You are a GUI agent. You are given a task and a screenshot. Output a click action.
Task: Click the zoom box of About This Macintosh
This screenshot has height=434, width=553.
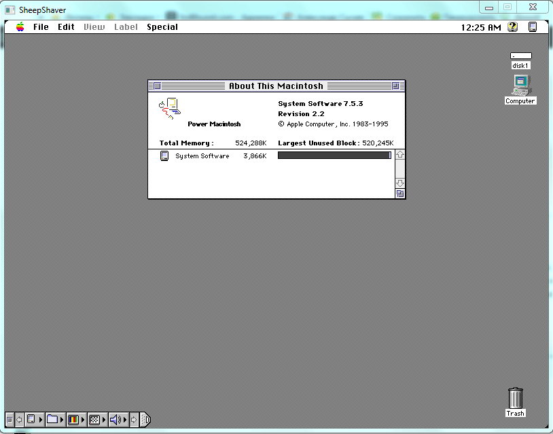point(395,86)
